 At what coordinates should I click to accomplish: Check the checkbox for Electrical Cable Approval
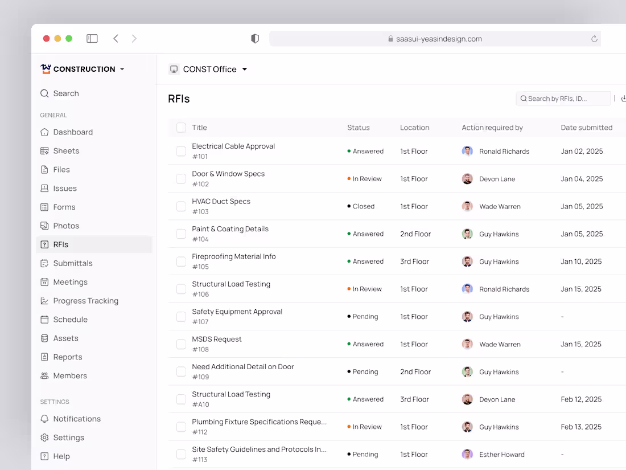pos(181,151)
